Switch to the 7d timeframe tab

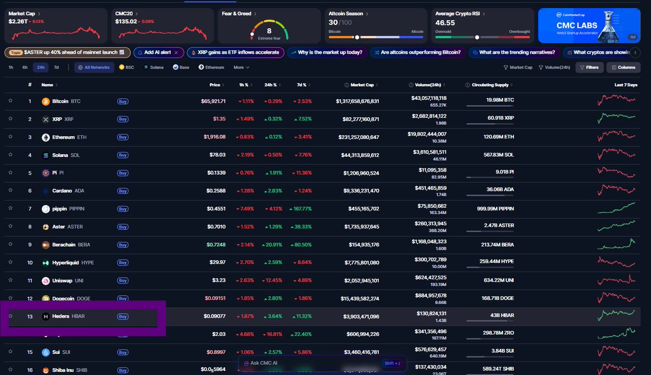[x=56, y=68]
